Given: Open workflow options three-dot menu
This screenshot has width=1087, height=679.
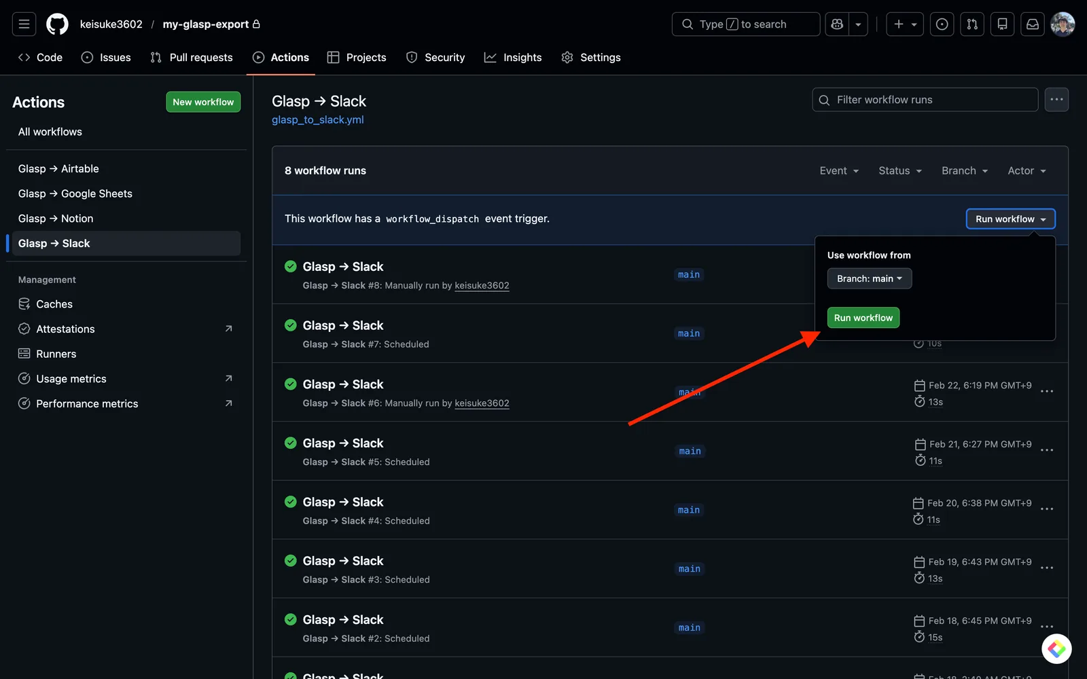Looking at the screenshot, I should click(1056, 100).
